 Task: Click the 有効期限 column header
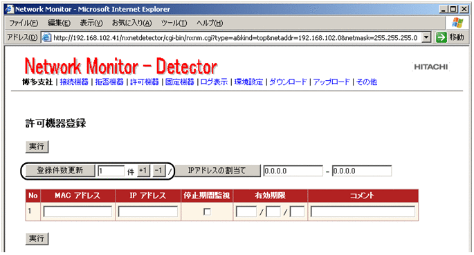271,196
